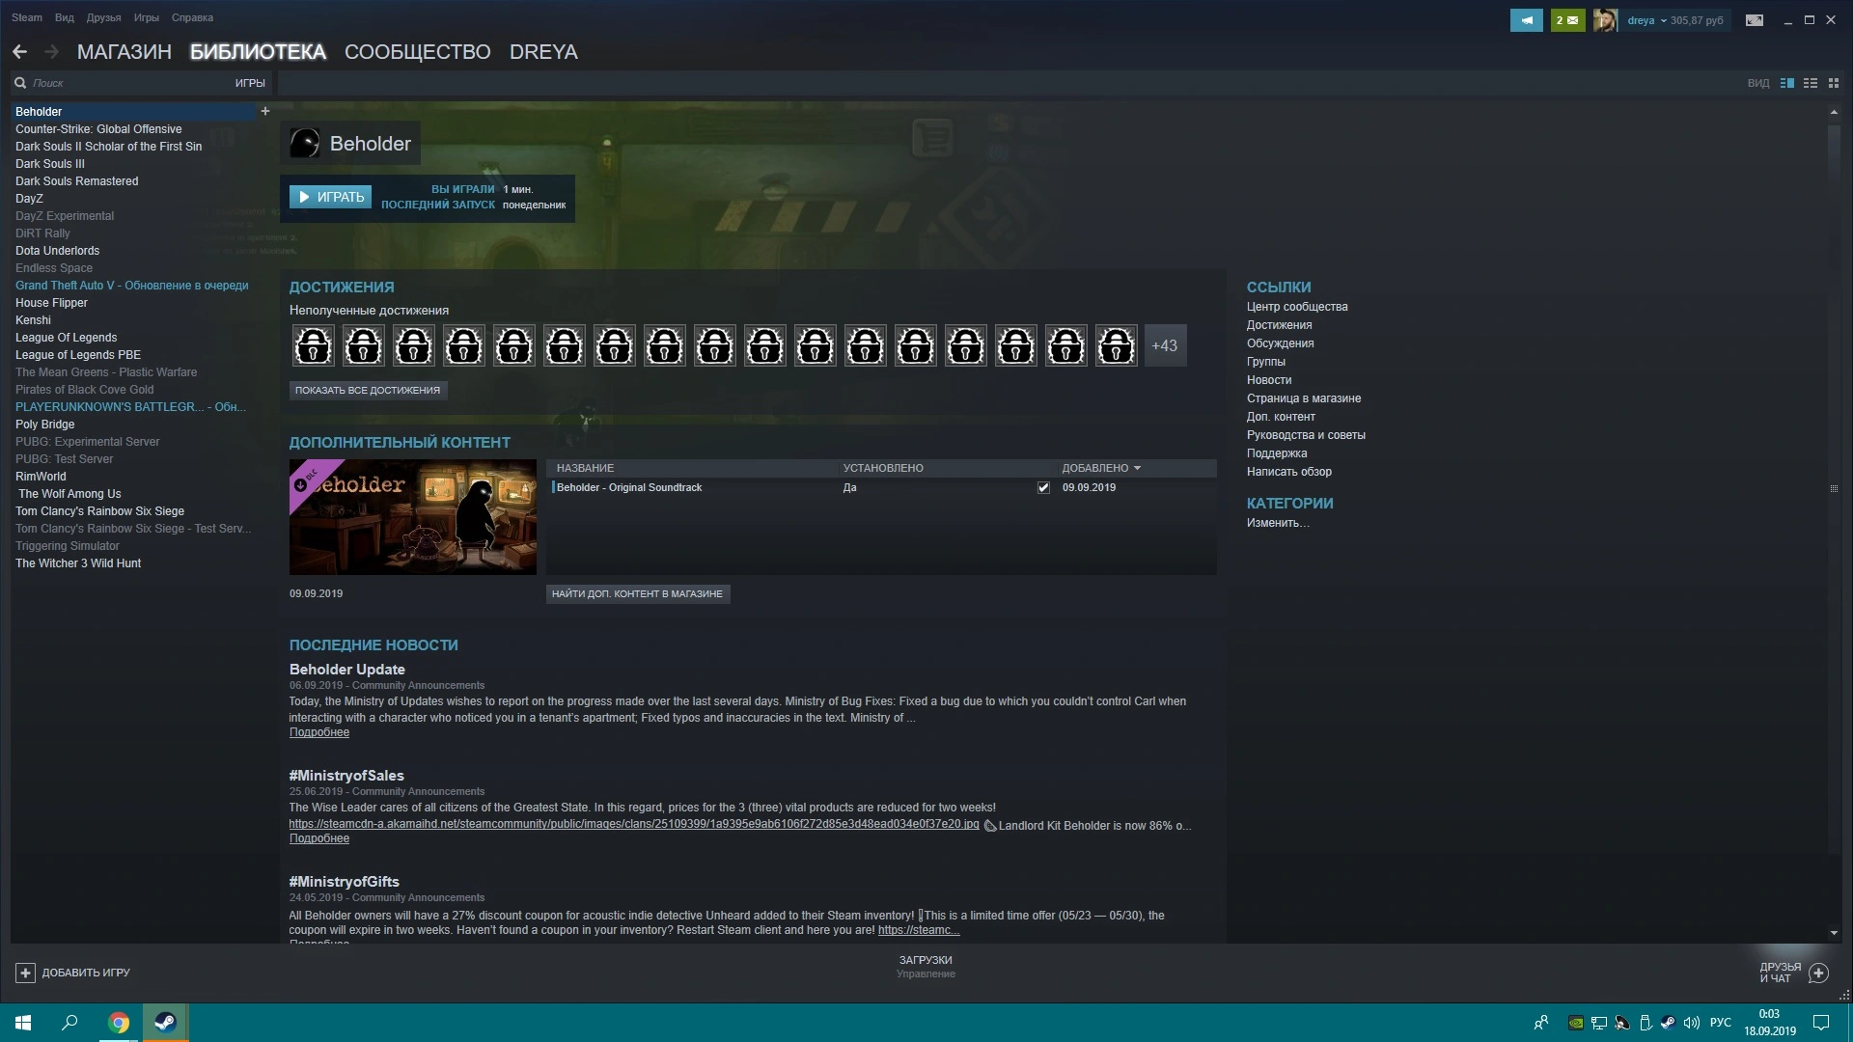Open Подробнее under Beholder Update news
1853x1042 pixels.
(x=319, y=733)
